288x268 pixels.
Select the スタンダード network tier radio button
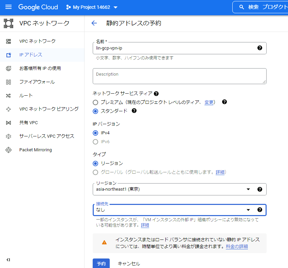tap(95, 111)
